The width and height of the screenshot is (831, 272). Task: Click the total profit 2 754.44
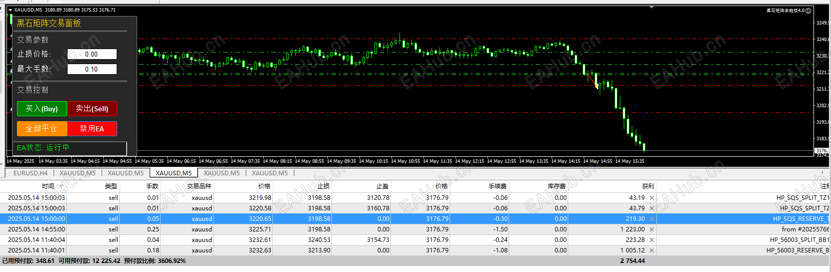point(632,261)
